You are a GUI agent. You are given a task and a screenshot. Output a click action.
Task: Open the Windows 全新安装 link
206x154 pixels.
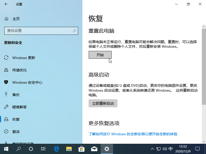(131, 134)
